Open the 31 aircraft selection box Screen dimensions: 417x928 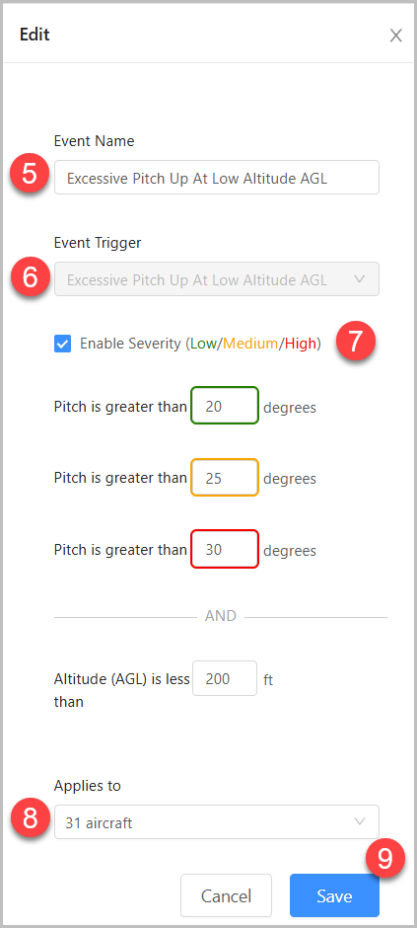point(217,821)
